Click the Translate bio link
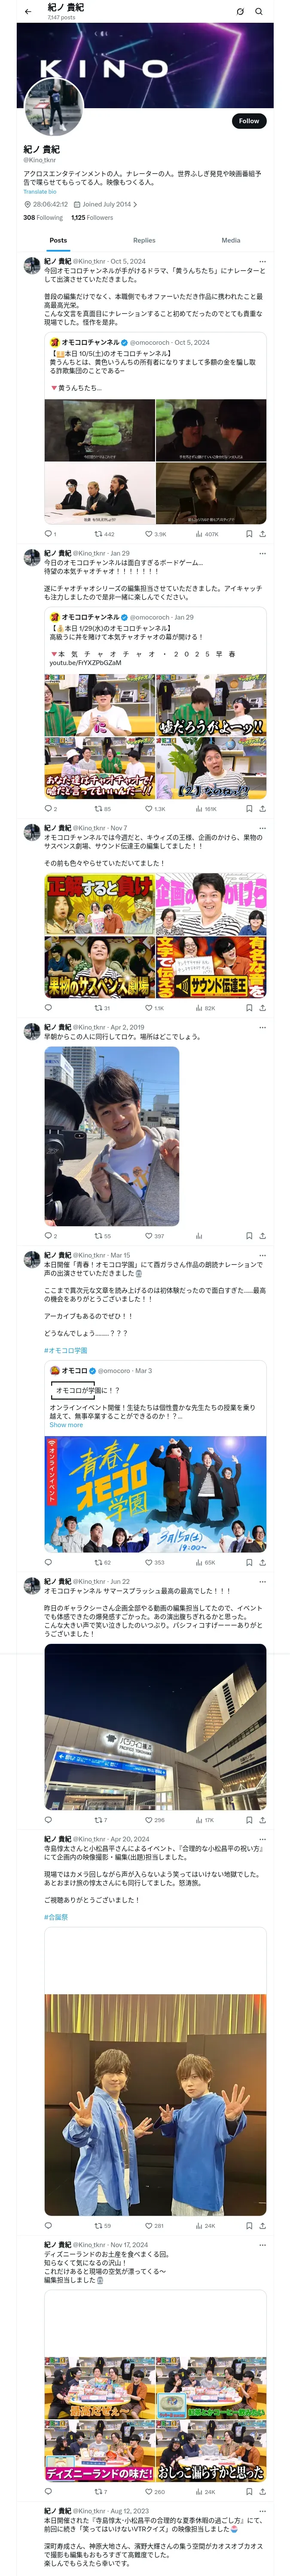Viewport: 290px width, 2576px height. pyautogui.click(x=40, y=192)
